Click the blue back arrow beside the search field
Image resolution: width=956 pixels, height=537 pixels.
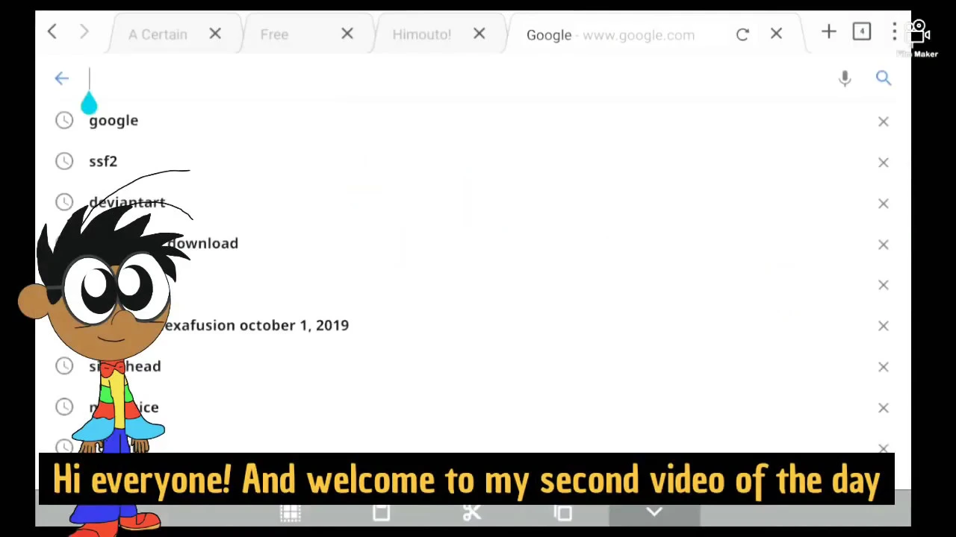click(x=61, y=78)
